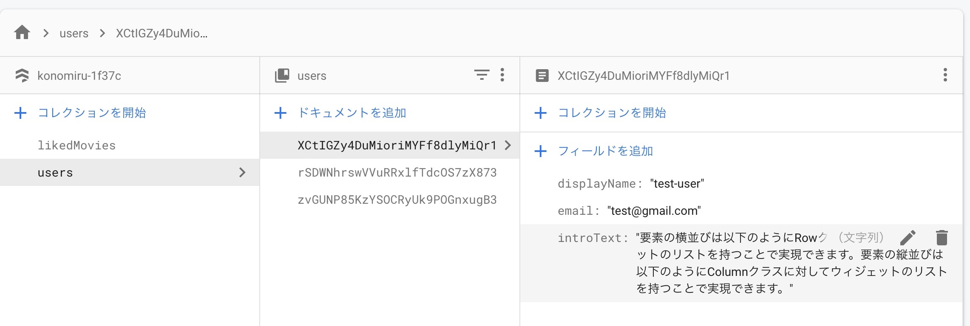The image size is (970, 326).
Task: Click the konomiru-1f37c database icon
Action: pyautogui.click(x=22, y=76)
